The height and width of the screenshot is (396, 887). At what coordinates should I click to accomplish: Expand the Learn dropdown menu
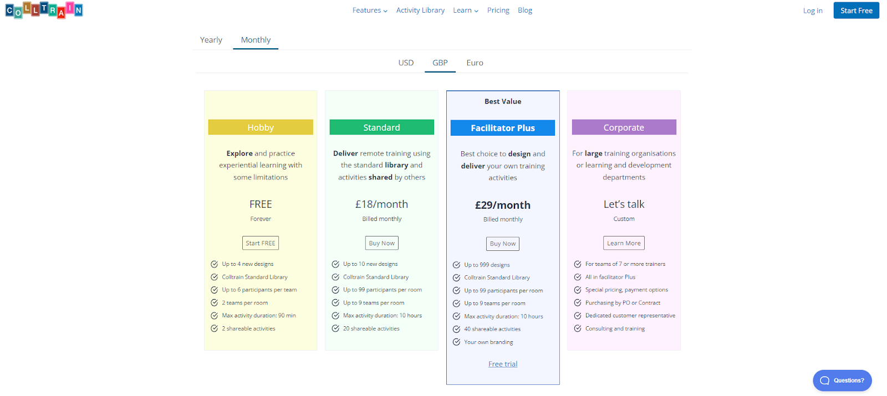[466, 11]
